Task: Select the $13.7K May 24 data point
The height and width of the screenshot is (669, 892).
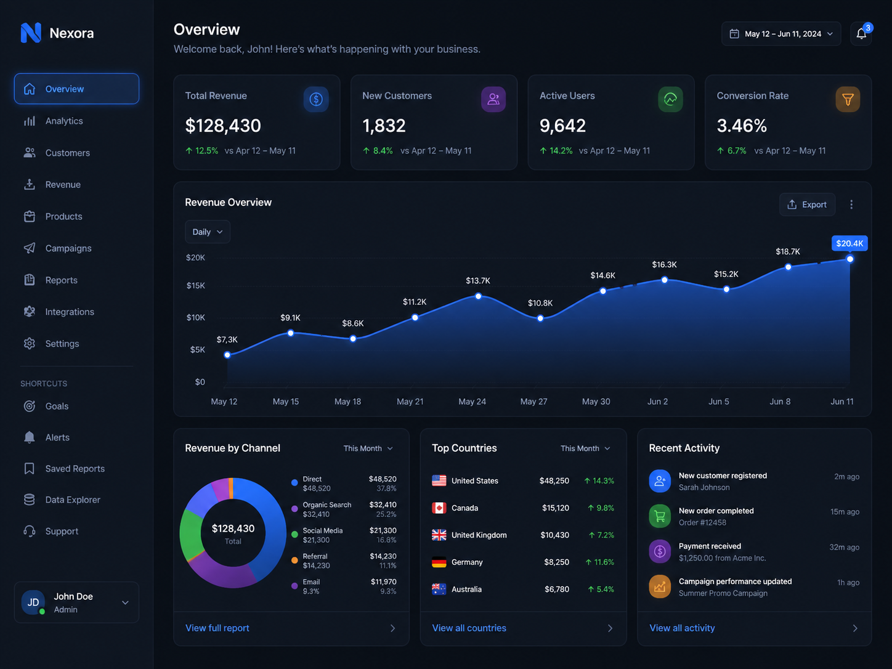Action: [478, 296]
